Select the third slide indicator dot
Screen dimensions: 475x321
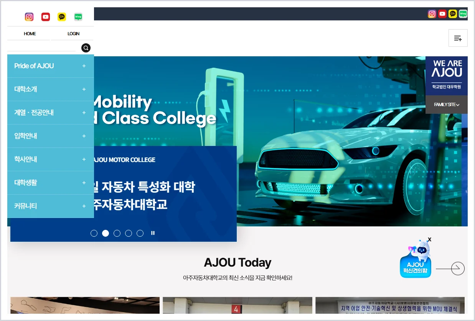coord(117,233)
